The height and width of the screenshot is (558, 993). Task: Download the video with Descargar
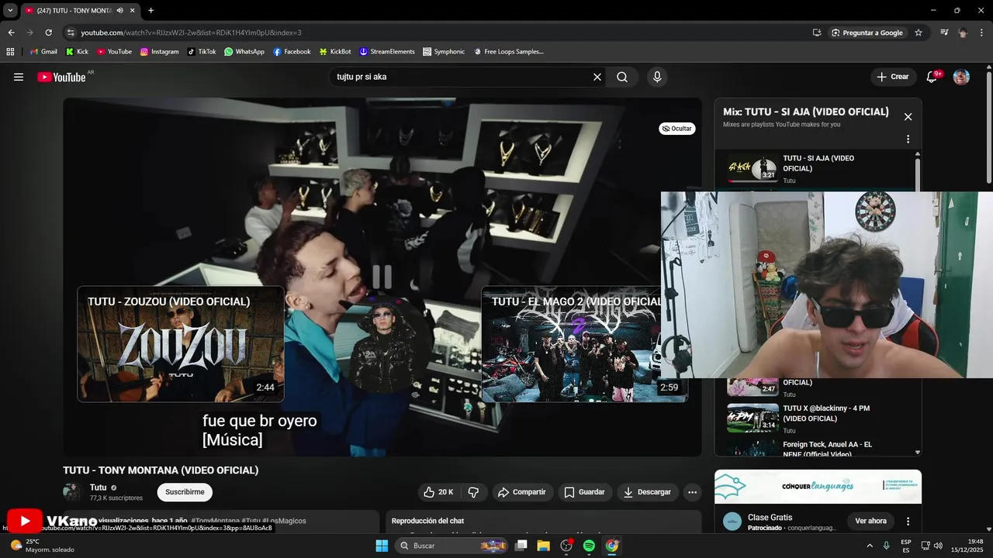point(647,492)
